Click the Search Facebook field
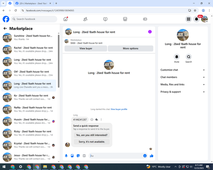Image resolution: width=213 pixels, height=170 pixels. coord(34,19)
